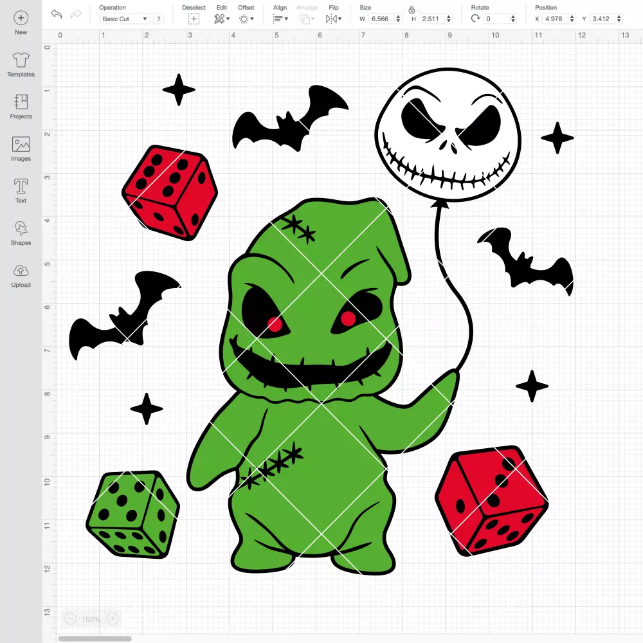Click the zoom out minus button
Image resolution: width=643 pixels, height=643 pixels.
click(x=70, y=619)
